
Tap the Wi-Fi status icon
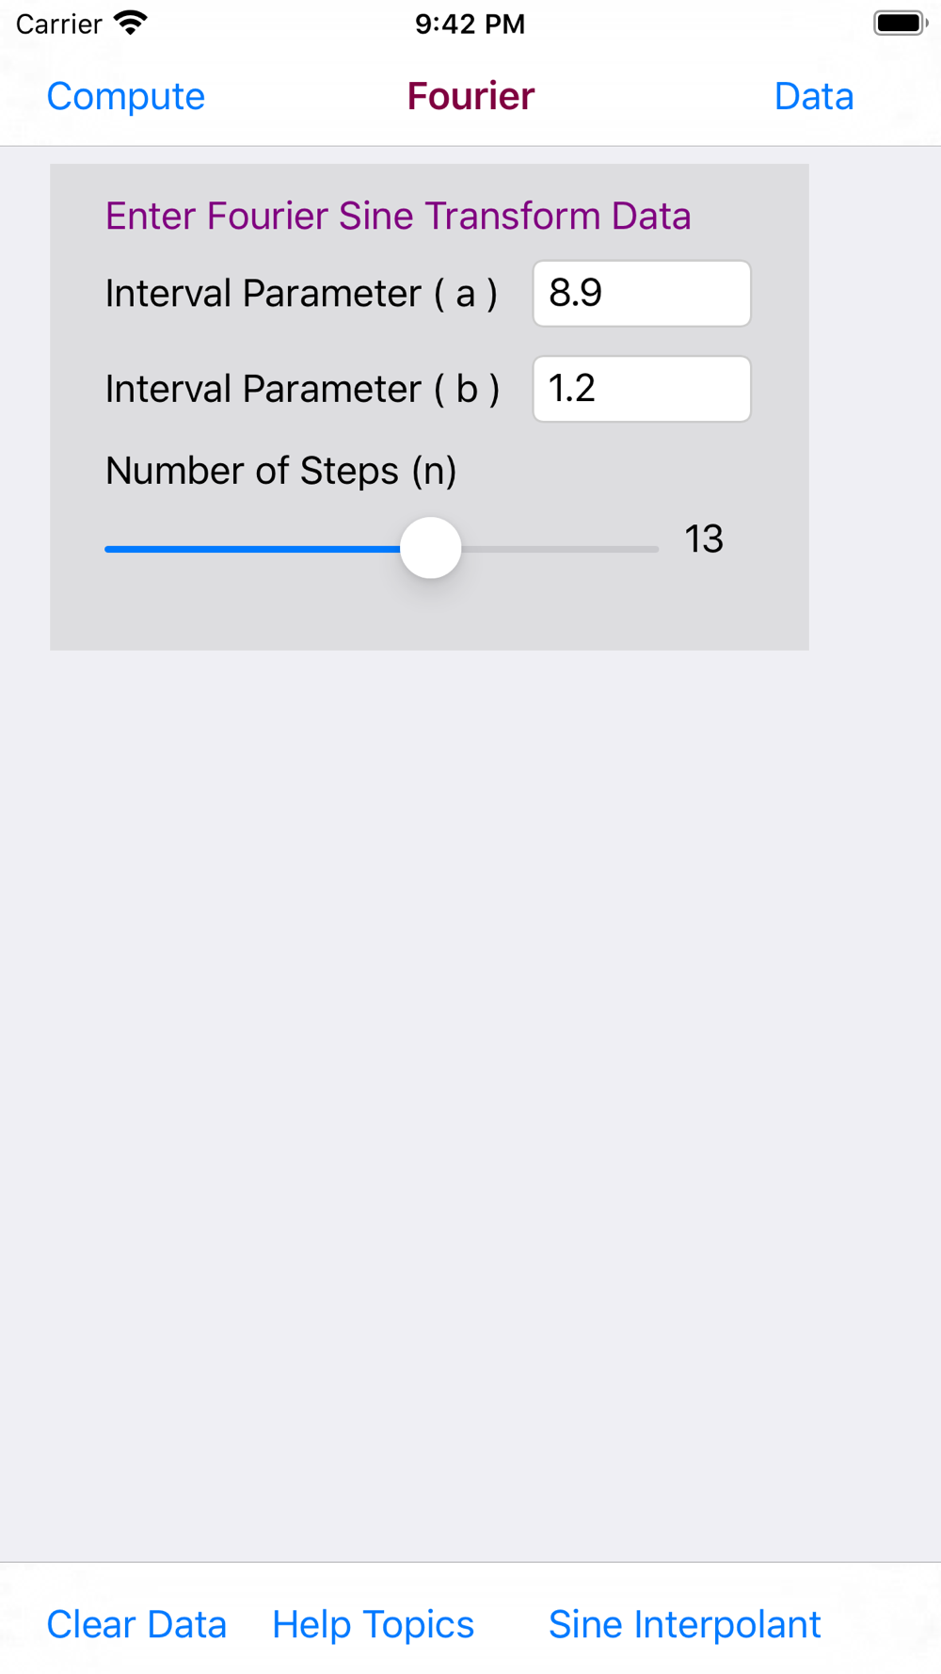[x=131, y=24]
